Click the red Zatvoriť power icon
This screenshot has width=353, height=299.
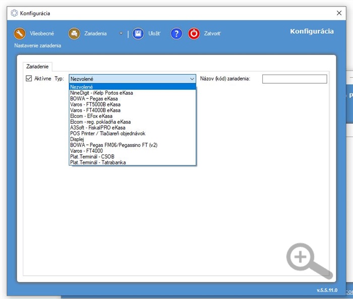[x=194, y=34]
